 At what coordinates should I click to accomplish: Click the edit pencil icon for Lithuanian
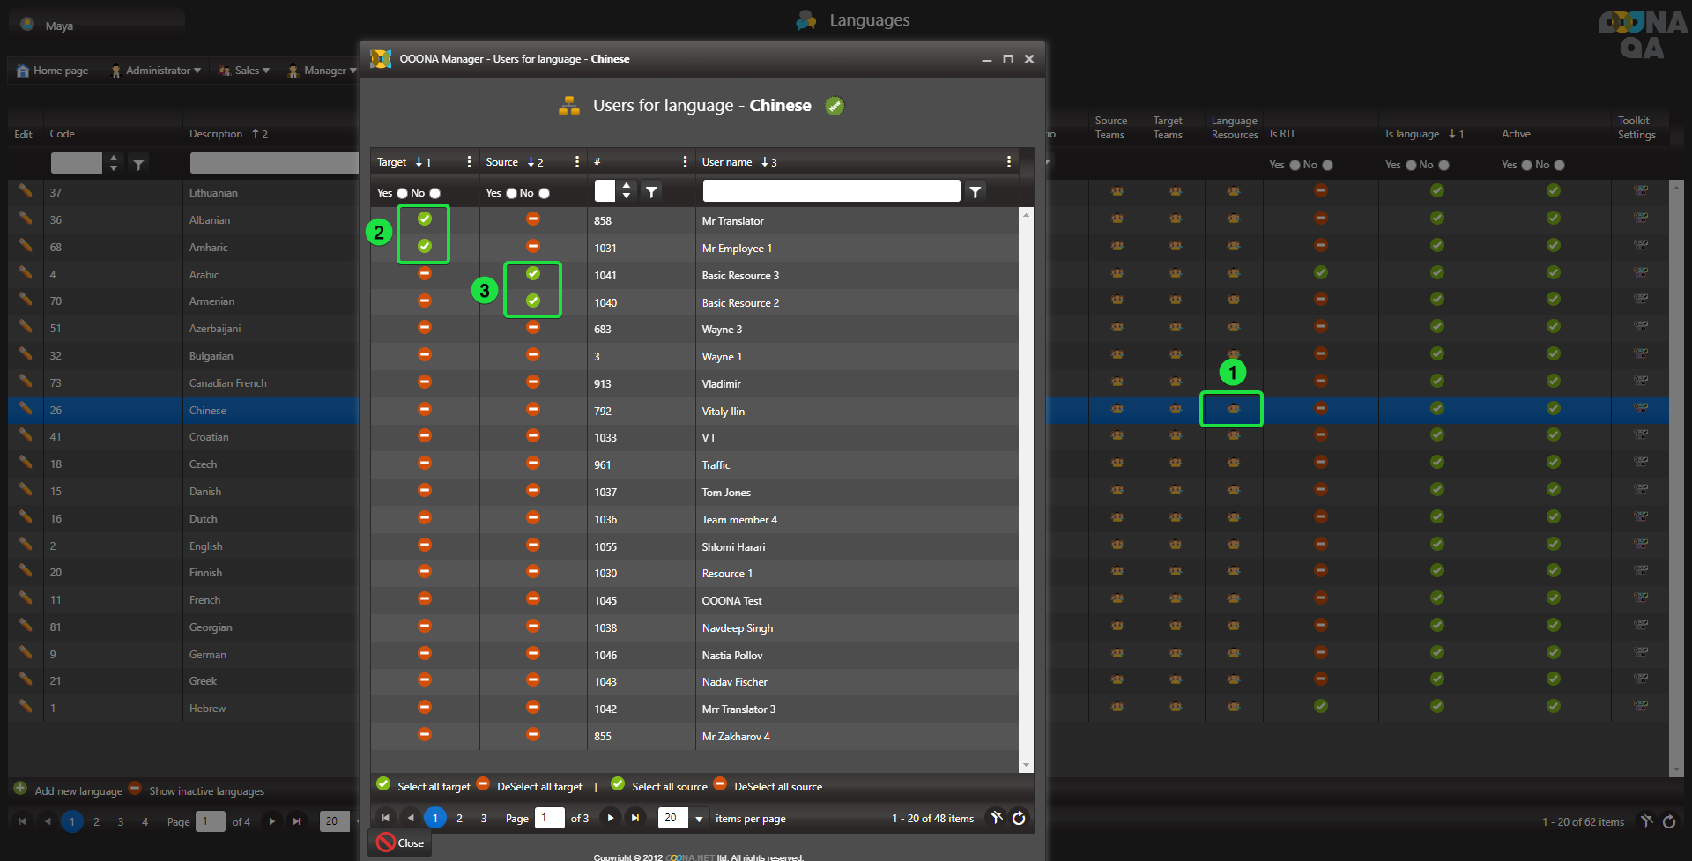coord(26,191)
